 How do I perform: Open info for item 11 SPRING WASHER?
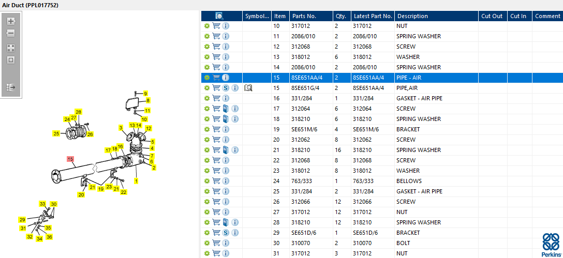[226, 36]
